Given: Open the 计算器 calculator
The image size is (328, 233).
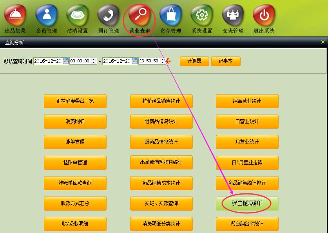Looking at the screenshot, I should click(x=194, y=61).
